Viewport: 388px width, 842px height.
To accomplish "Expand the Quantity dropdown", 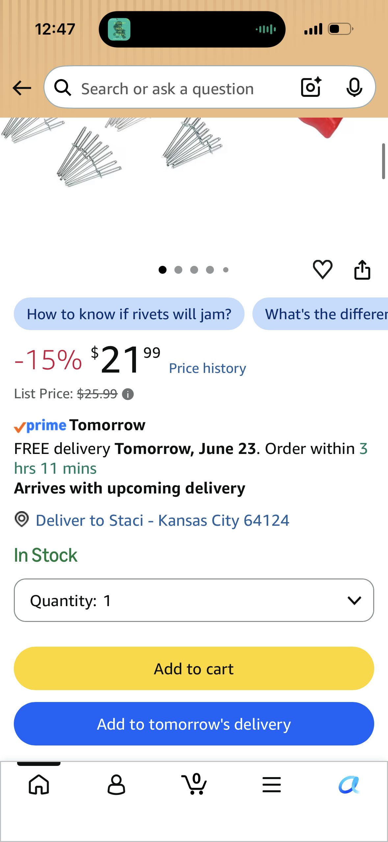I will point(194,600).
